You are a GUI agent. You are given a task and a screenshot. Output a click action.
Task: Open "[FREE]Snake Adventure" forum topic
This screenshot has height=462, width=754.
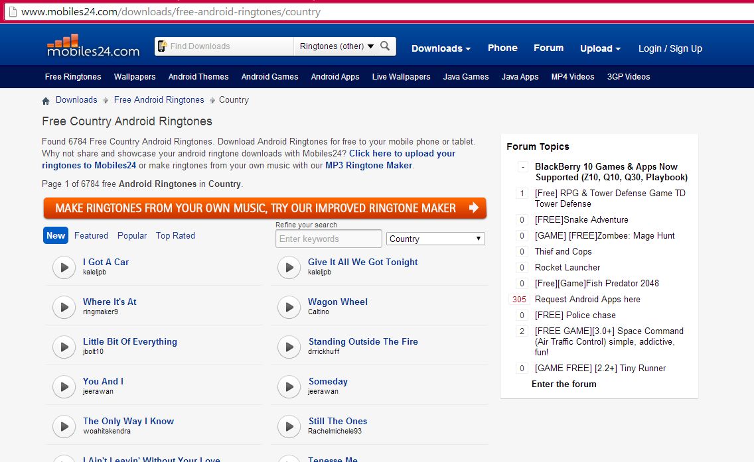click(x=581, y=220)
